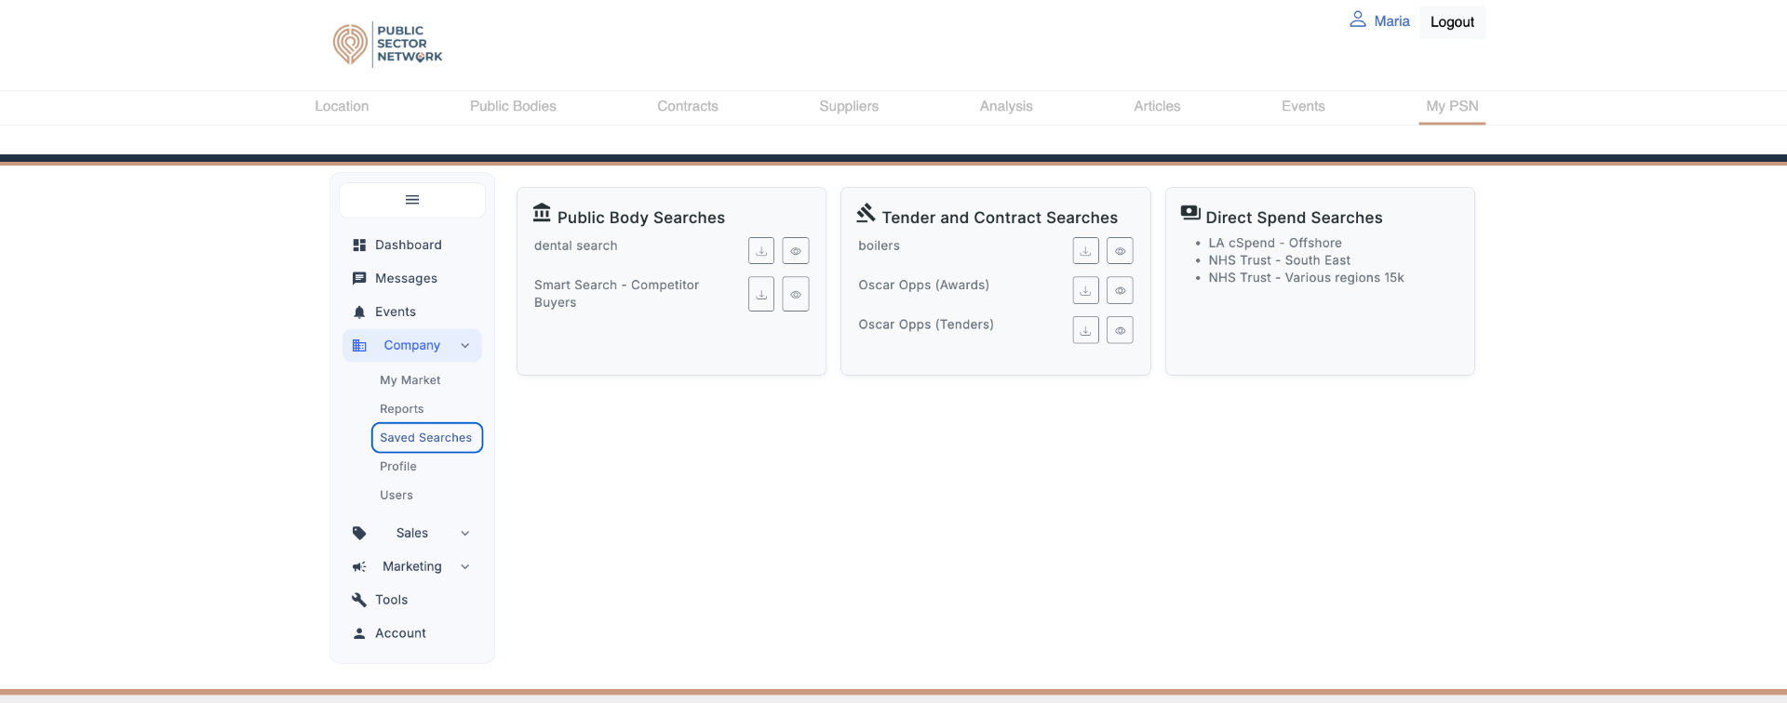Open the Events label in the sidebar

(x=396, y=312)
